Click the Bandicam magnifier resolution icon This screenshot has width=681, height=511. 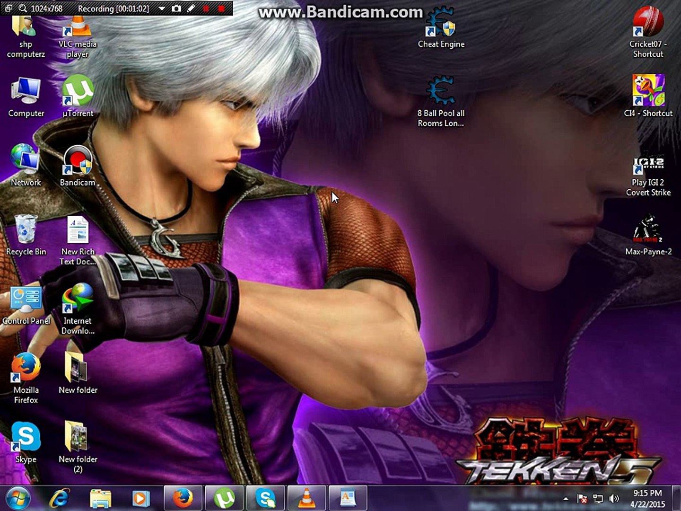(23, 8)
